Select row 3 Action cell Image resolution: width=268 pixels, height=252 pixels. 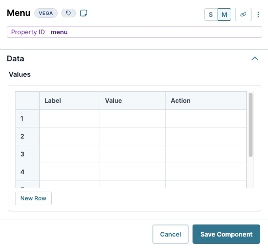(x=206, y=154)
